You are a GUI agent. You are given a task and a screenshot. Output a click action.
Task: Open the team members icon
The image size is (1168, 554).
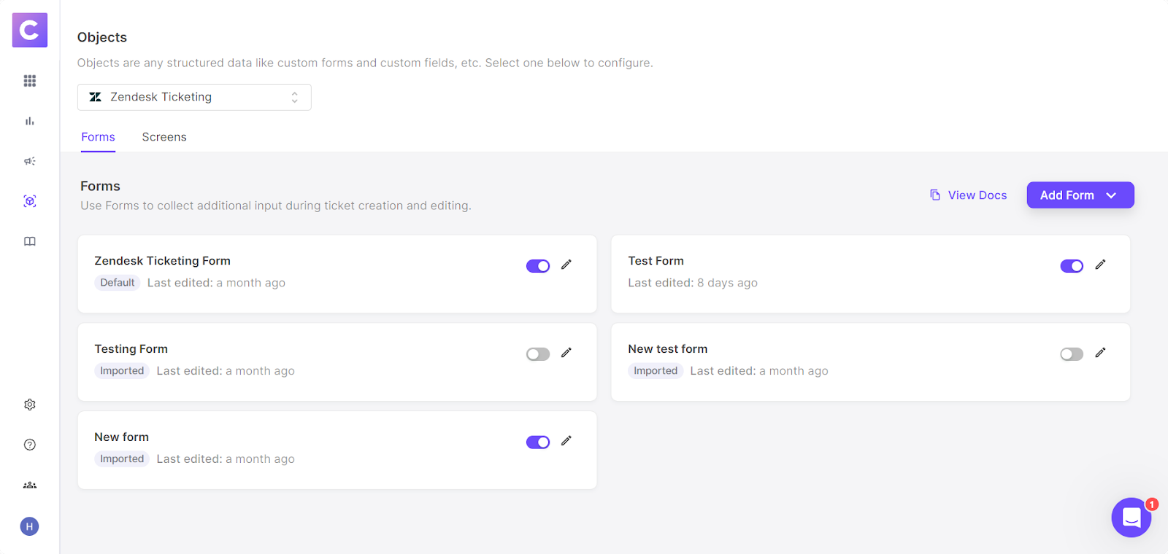(x=30, y=485)
